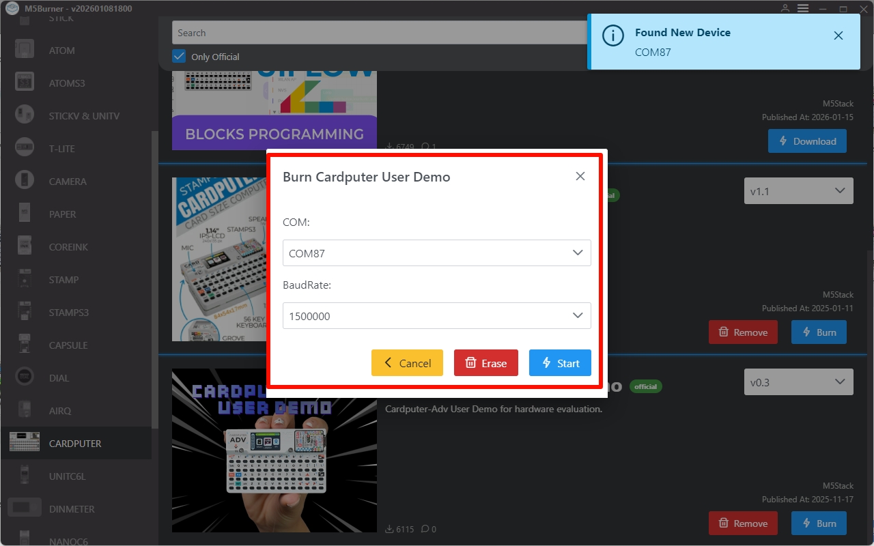
Task: Toggle the Only Official checkbox
Action: tap(179, 56)
